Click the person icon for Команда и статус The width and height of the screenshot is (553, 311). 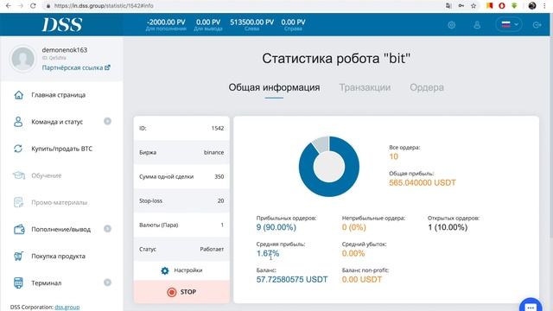(18, 122)
